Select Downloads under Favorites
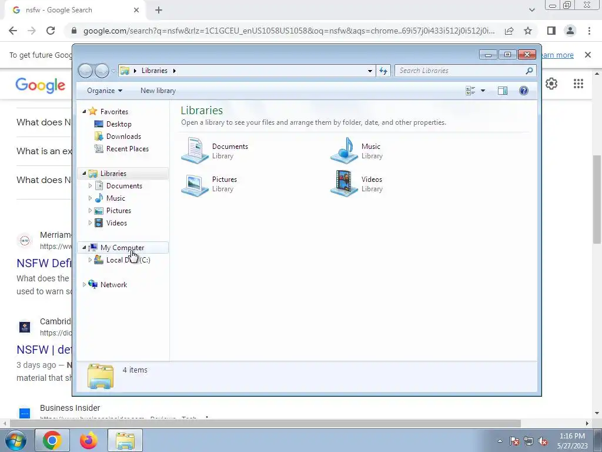The width and height of the screenshot is (602, 452). click(123, 137)
